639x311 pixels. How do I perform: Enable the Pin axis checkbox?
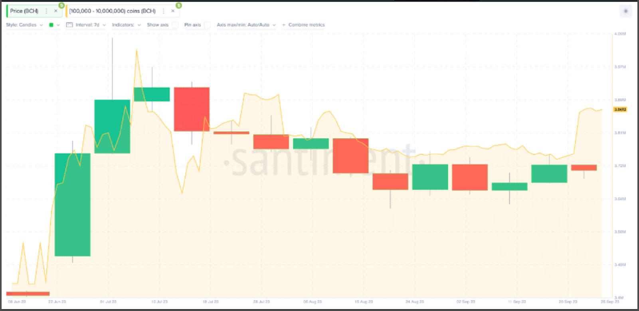click(x=207, y=25)
